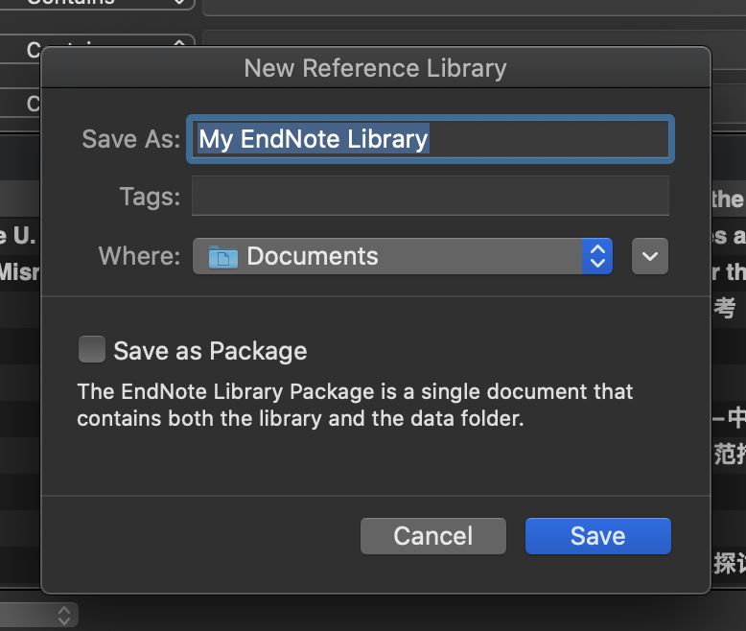Image resolution: width=746 pixels, height=631 pixels.
Task: Click the Save As name field
Action: [x=431, y=139]
